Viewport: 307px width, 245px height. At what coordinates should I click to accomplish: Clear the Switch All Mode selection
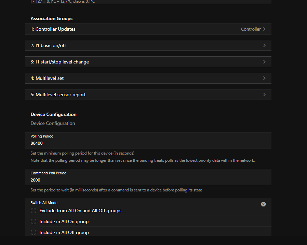tap(263, 204)
